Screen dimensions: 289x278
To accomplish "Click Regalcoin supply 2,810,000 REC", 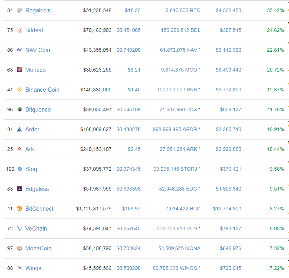I will (x=183, y=10).
